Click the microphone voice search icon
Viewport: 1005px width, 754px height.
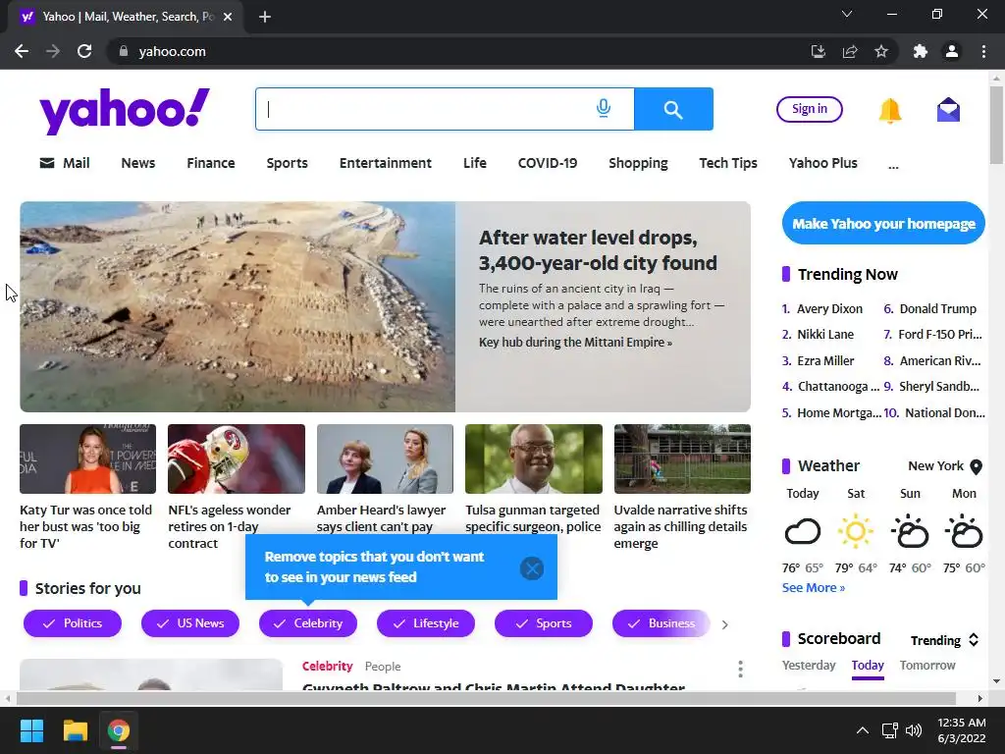(x=604, y=108)
